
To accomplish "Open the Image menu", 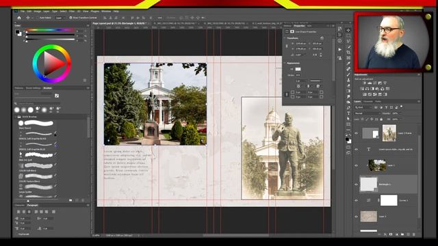I will click(37, 11).
